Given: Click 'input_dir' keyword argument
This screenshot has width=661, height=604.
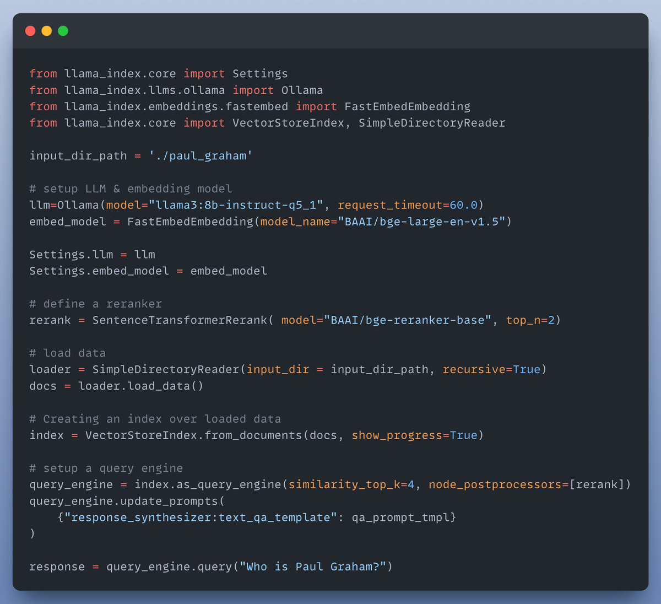Looking at the screenshot, I should [278, 370].
